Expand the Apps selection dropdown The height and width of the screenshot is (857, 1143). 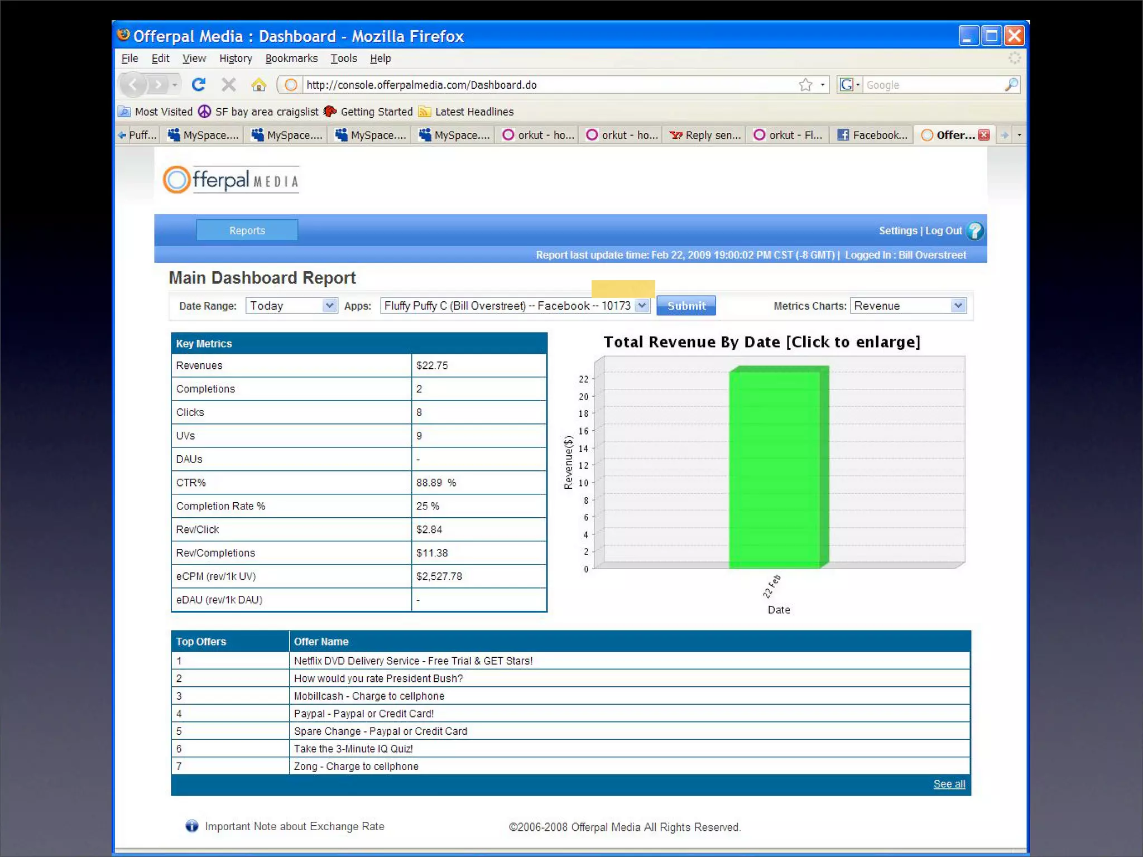tap(642, 306)
